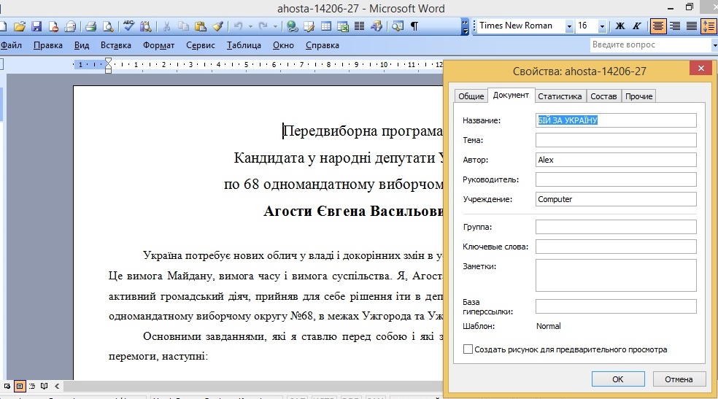Image resolution: width=718 pixels, height=399 pixels.
Task: Open the Вставка menu
Action: pyautogui.click(x=116, y=44)
